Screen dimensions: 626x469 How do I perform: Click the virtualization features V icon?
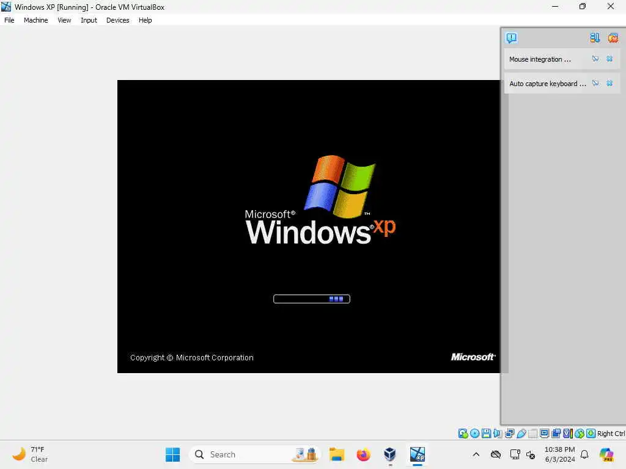tap(568, 434)
